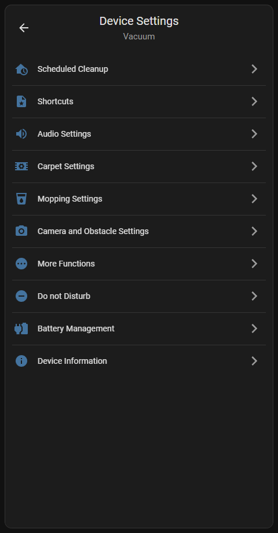Click the Device Information info icon
Viewport: 278px width, 533px height.
[x=21, y=361]
